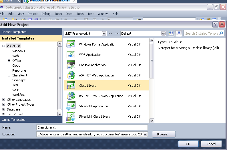This screenshot has width=227, height=150.
Task: Select the Web category in tree
Action: click(x=15, y=56)
